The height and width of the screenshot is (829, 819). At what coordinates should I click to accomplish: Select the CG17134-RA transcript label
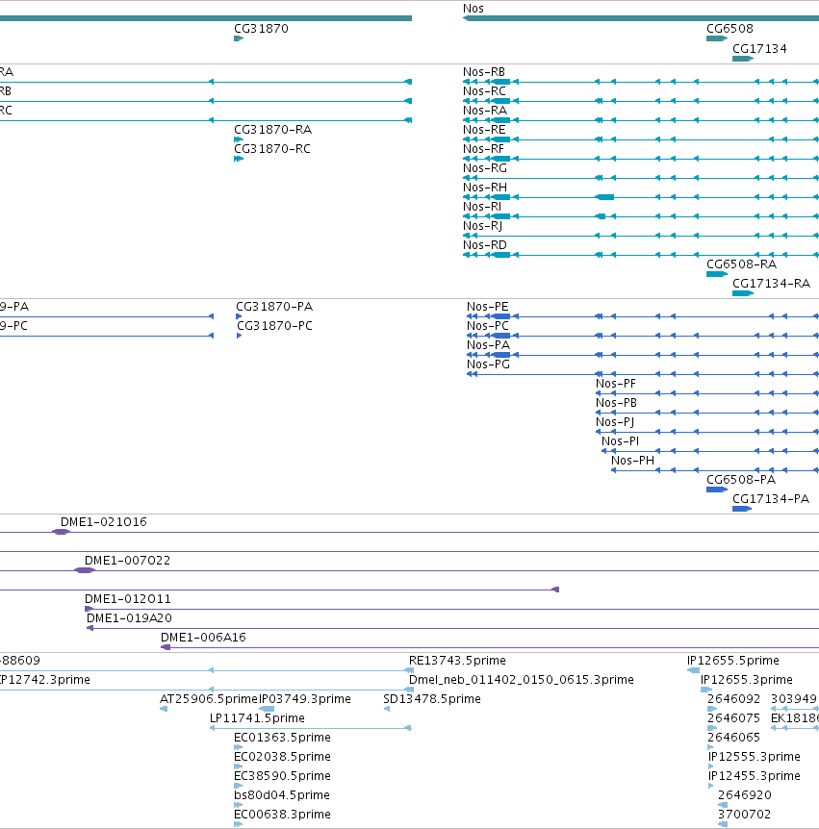[x=772, y=284]
